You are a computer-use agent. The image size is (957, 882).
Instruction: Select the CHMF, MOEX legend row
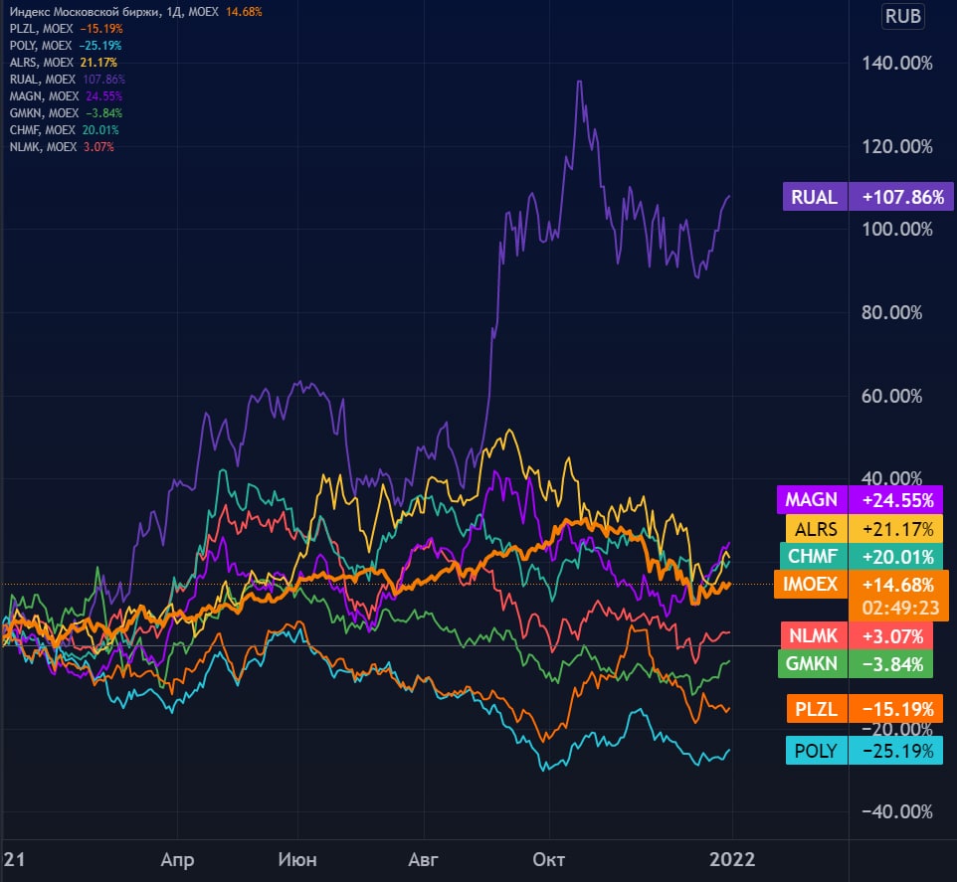64,130
